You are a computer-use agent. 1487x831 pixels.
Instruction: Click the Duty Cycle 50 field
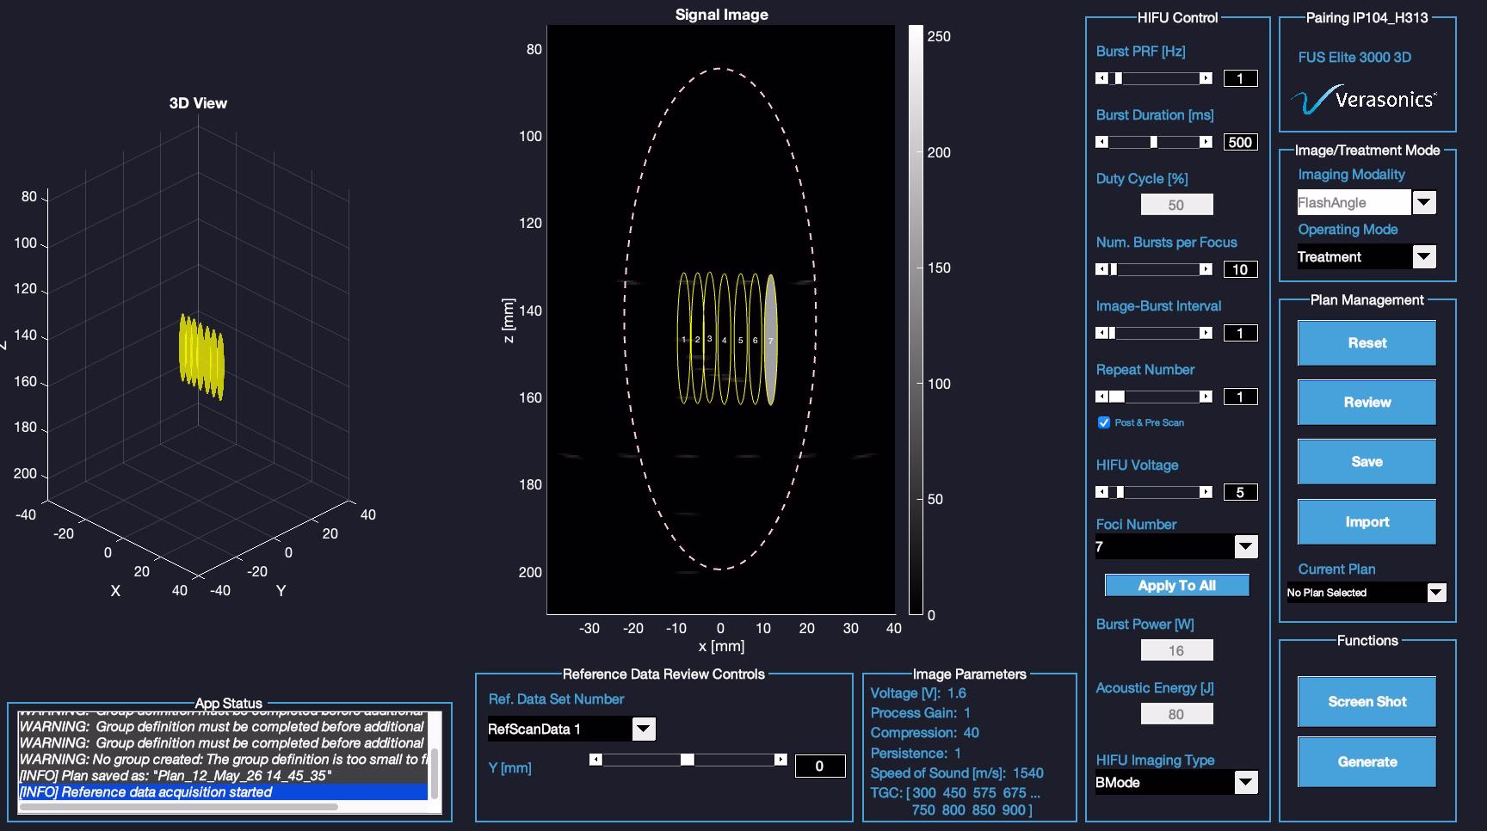(1176, 205)
